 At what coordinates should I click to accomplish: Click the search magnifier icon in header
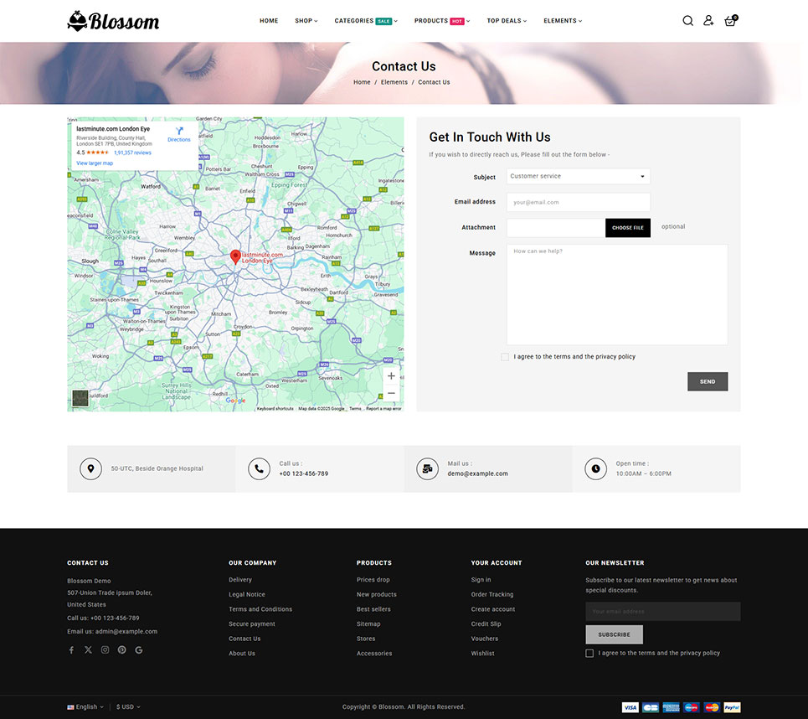[x=687, y=21]
